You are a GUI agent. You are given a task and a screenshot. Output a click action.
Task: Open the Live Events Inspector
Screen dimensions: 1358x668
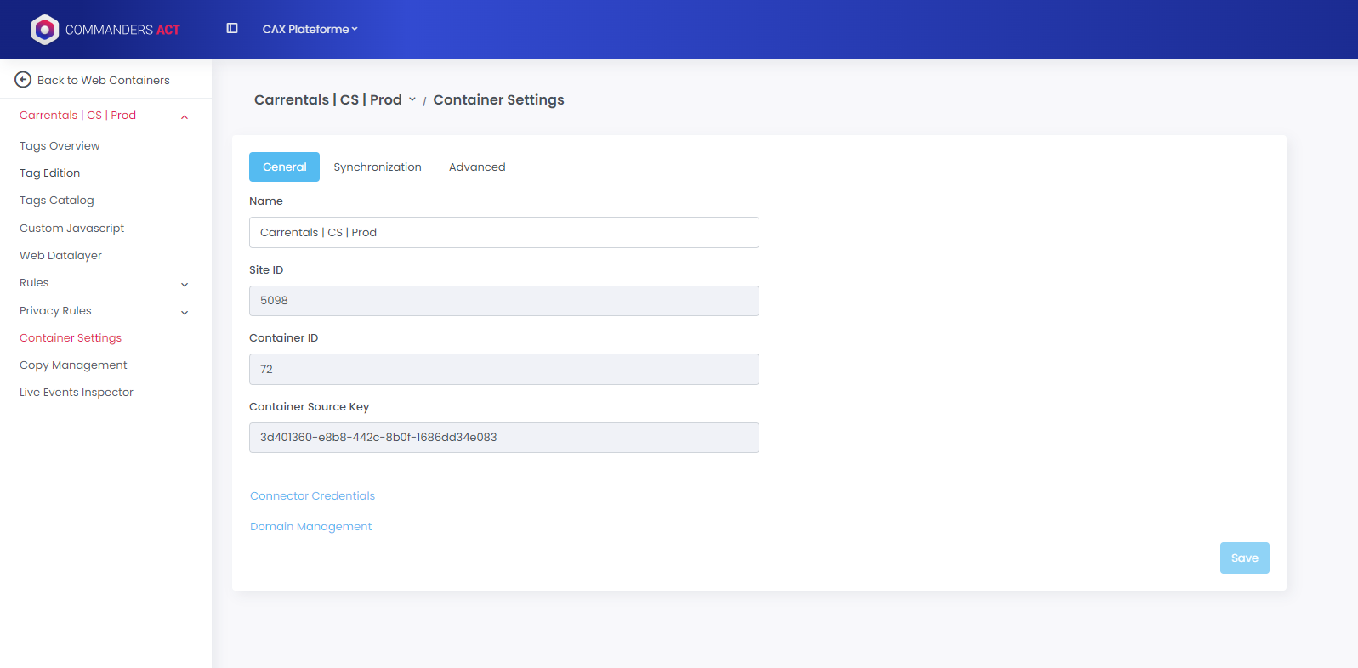[x=77, y=393]
